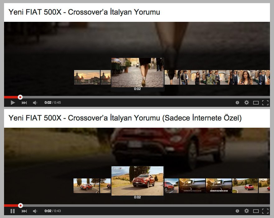Click the 0:02 preview thumbnail on top player

tap(137, 72)
